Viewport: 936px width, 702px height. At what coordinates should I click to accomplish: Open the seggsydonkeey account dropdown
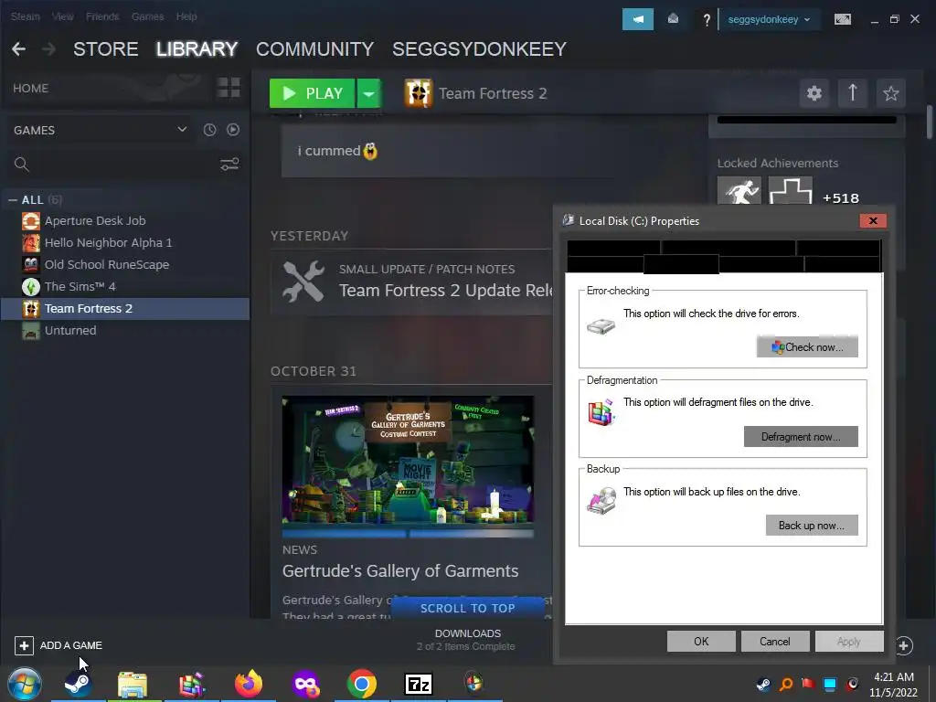pyautogui.click(x=768, y=20)
